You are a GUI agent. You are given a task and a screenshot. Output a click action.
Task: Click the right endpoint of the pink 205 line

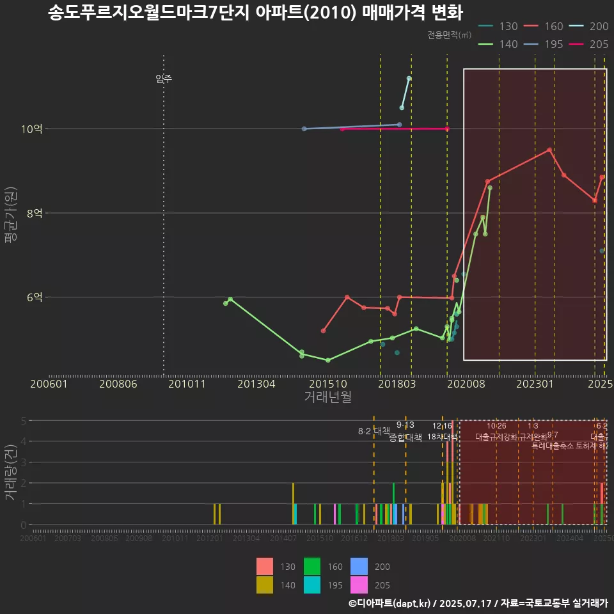pos(447,129)
